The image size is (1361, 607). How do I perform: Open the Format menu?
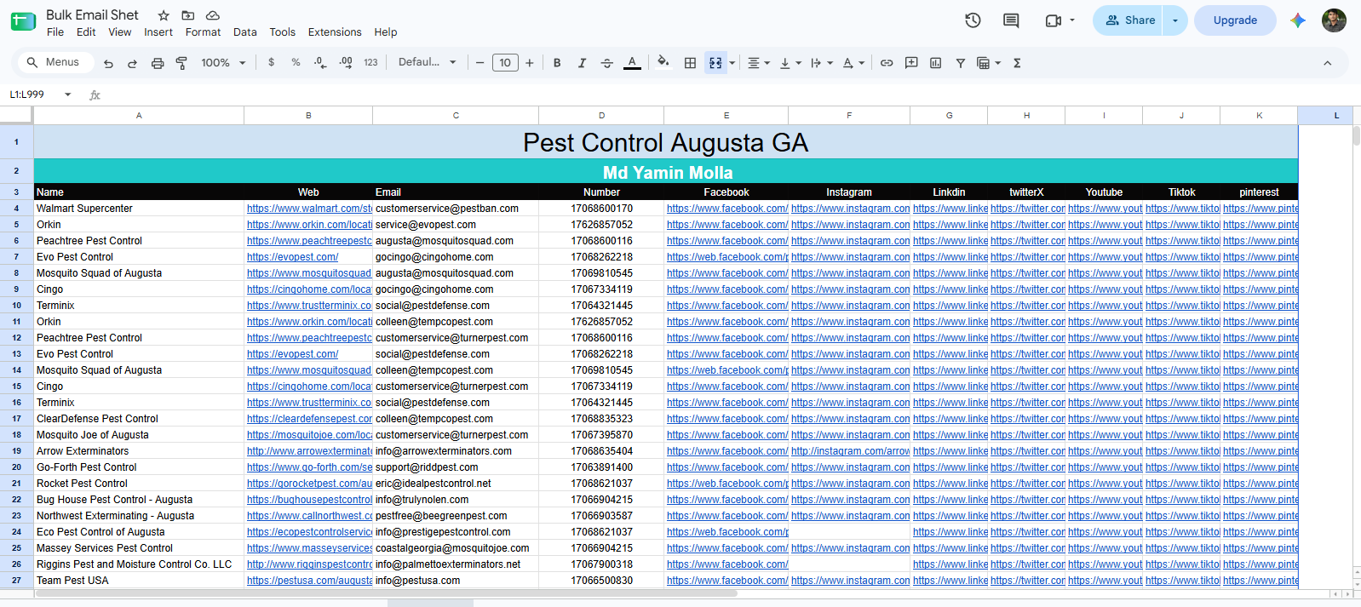pos(203,32)
